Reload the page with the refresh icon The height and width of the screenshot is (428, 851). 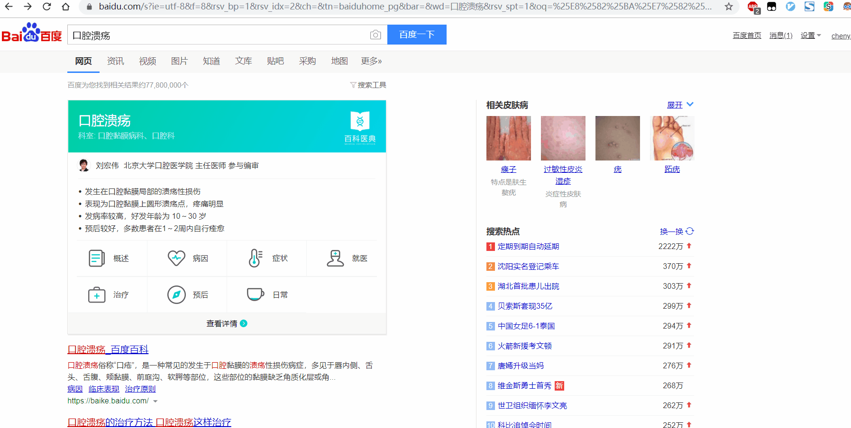46,6
